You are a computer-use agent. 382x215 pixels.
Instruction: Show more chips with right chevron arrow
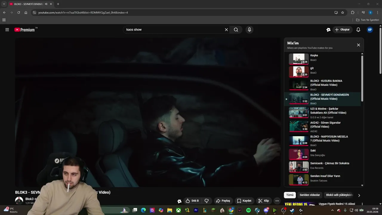tap(359, 195)
